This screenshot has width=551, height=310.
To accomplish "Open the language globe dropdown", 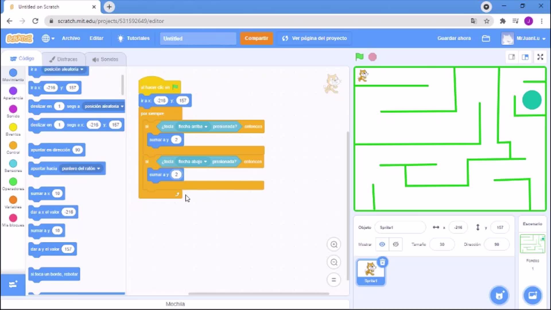I will point(48,38).
